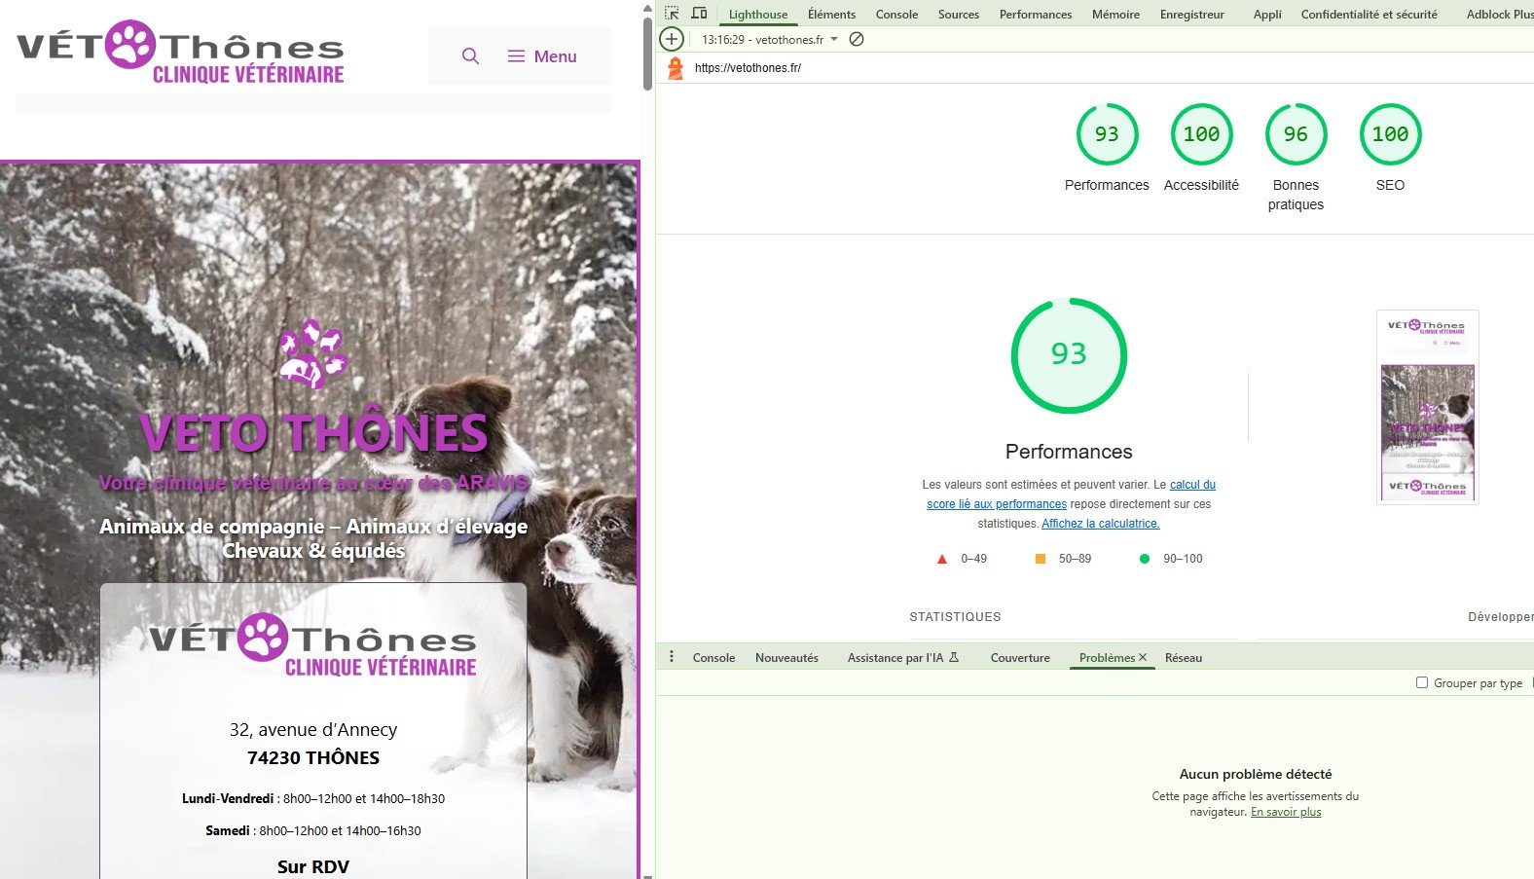Select the Couverture drawer tab
Viewport: 1534px width, 879px height.
point(1020,658)
